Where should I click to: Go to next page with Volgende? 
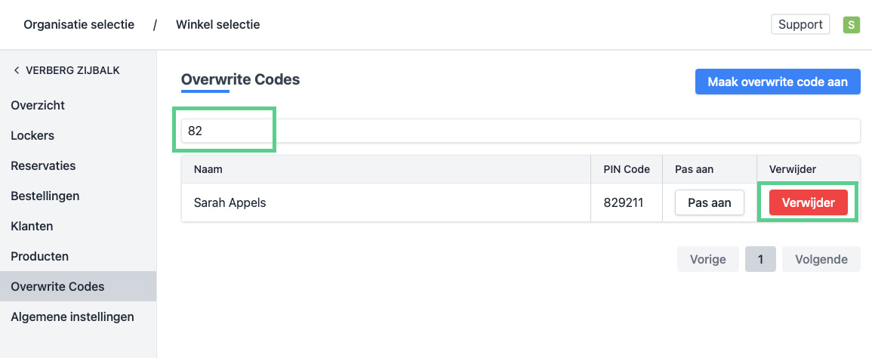click(x=821, y=259)
